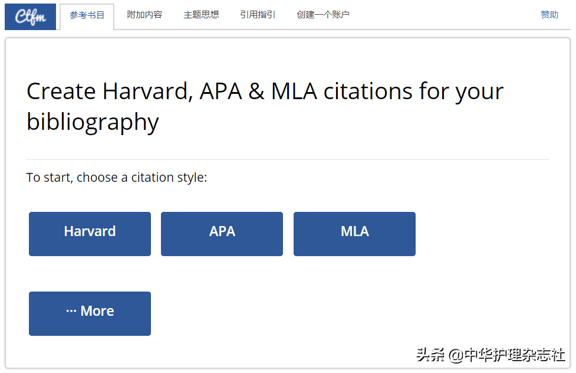Click the ampersand in the page heading
576x373 pixels.
tap(256, 91)
